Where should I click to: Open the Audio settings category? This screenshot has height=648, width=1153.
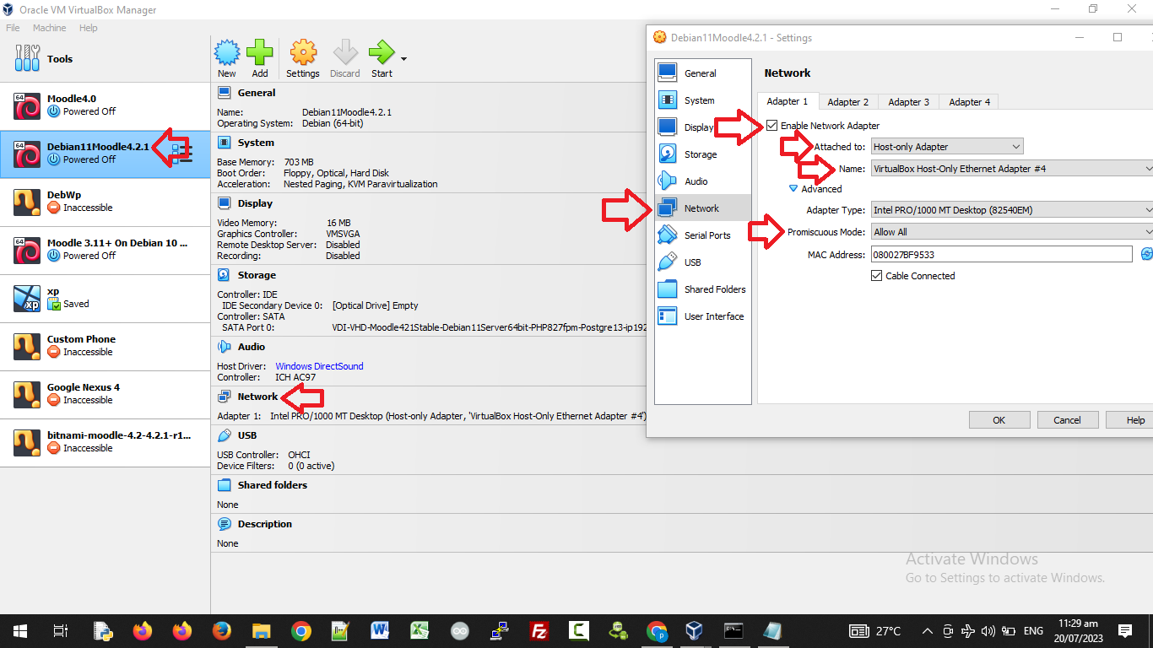tap(702, 181)
